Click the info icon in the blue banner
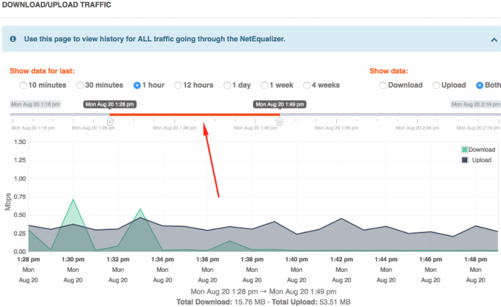 tap(14, 39)
